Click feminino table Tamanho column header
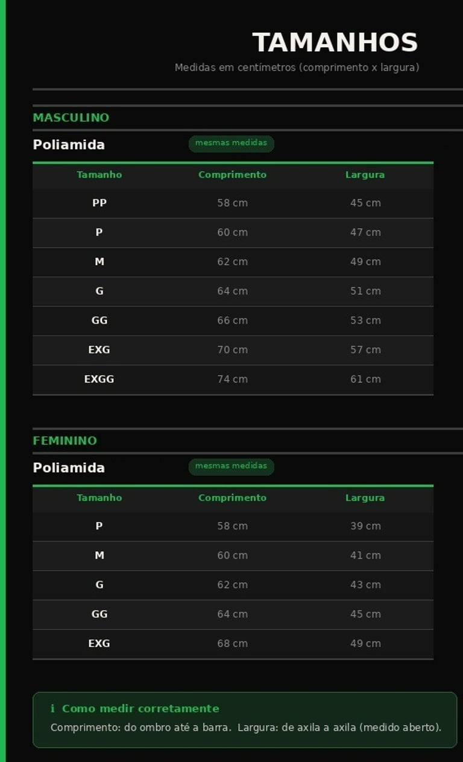Viewport: 463px width, 762px height. click(x=99, y=498)
